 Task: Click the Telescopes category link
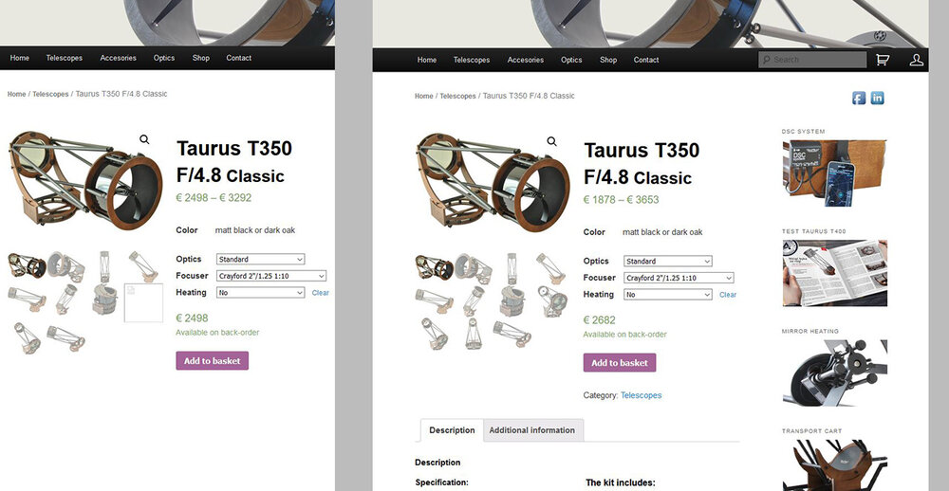coord(641,395)
